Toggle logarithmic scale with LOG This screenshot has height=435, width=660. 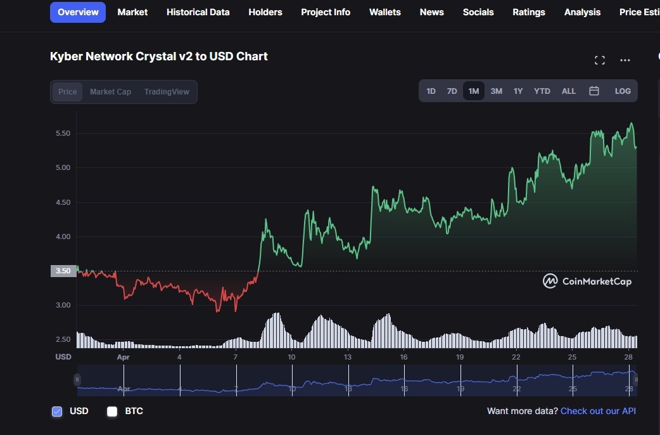622,91
